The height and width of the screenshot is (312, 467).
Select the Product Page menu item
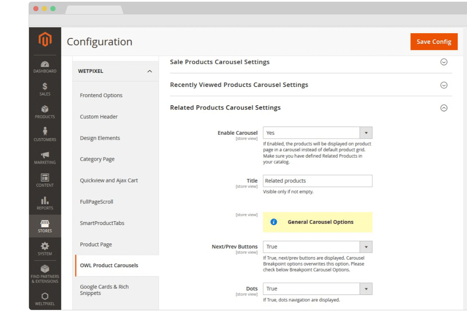tap(96, 244)
